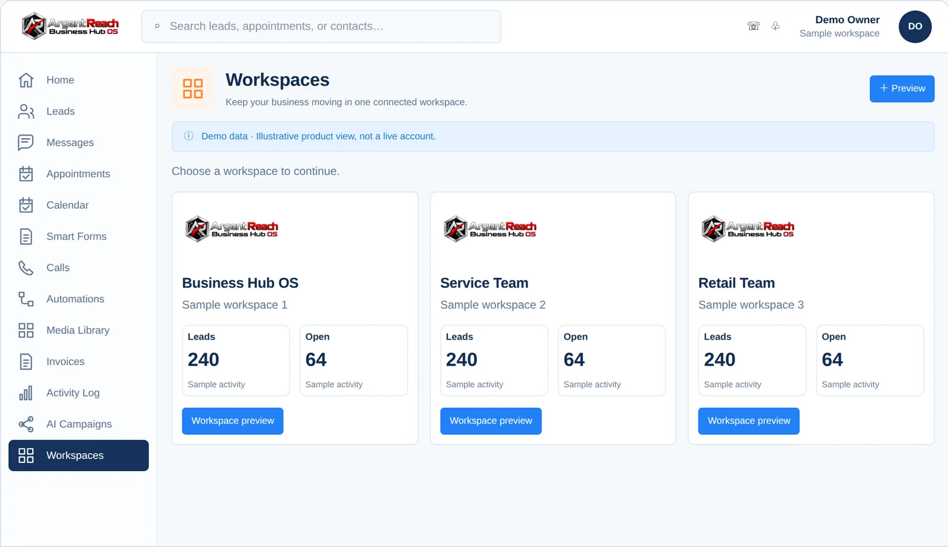Click Workspace preview for Business Hub OS

[x=233, y=421]
